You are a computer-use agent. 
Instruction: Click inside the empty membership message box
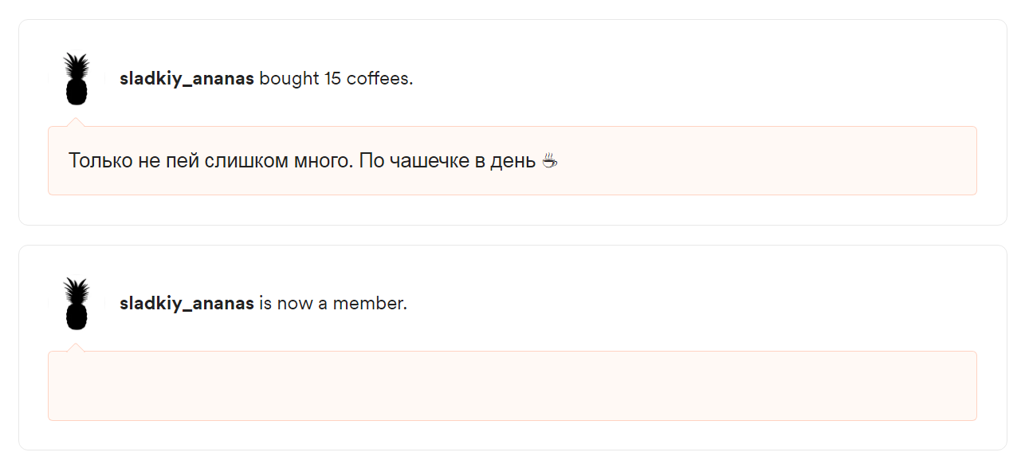[x=512, y=386]
